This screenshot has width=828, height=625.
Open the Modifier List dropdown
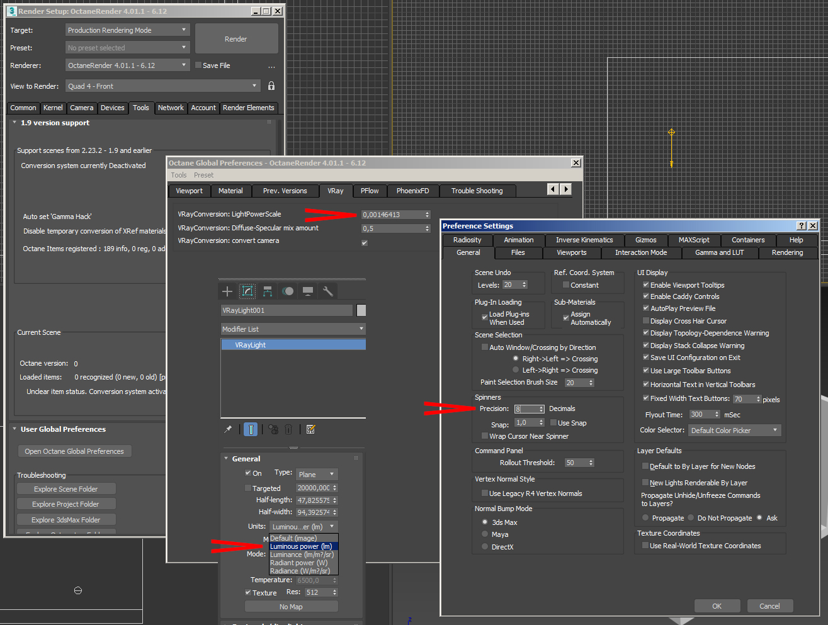click(293, 329)
